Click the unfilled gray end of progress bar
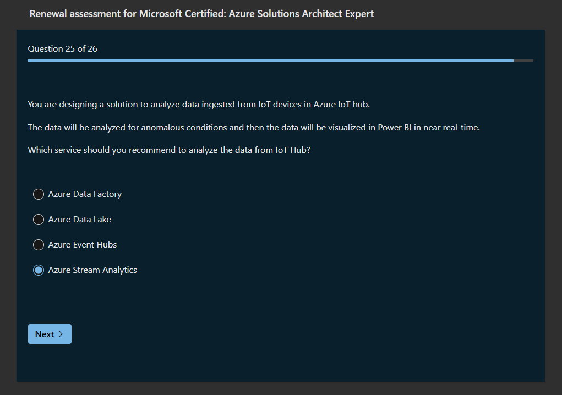The width and height of the screenshot is (562, 395). coord(523,61)
